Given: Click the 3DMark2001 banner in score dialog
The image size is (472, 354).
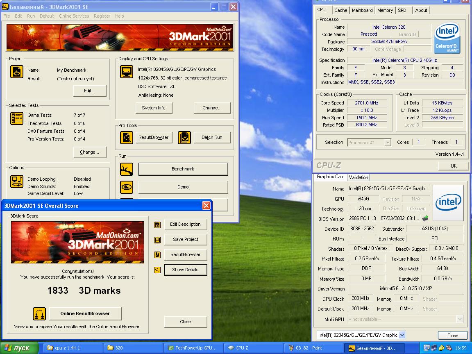Looking at the screenshot, I should pyautogui.click(x=78, y=243).
